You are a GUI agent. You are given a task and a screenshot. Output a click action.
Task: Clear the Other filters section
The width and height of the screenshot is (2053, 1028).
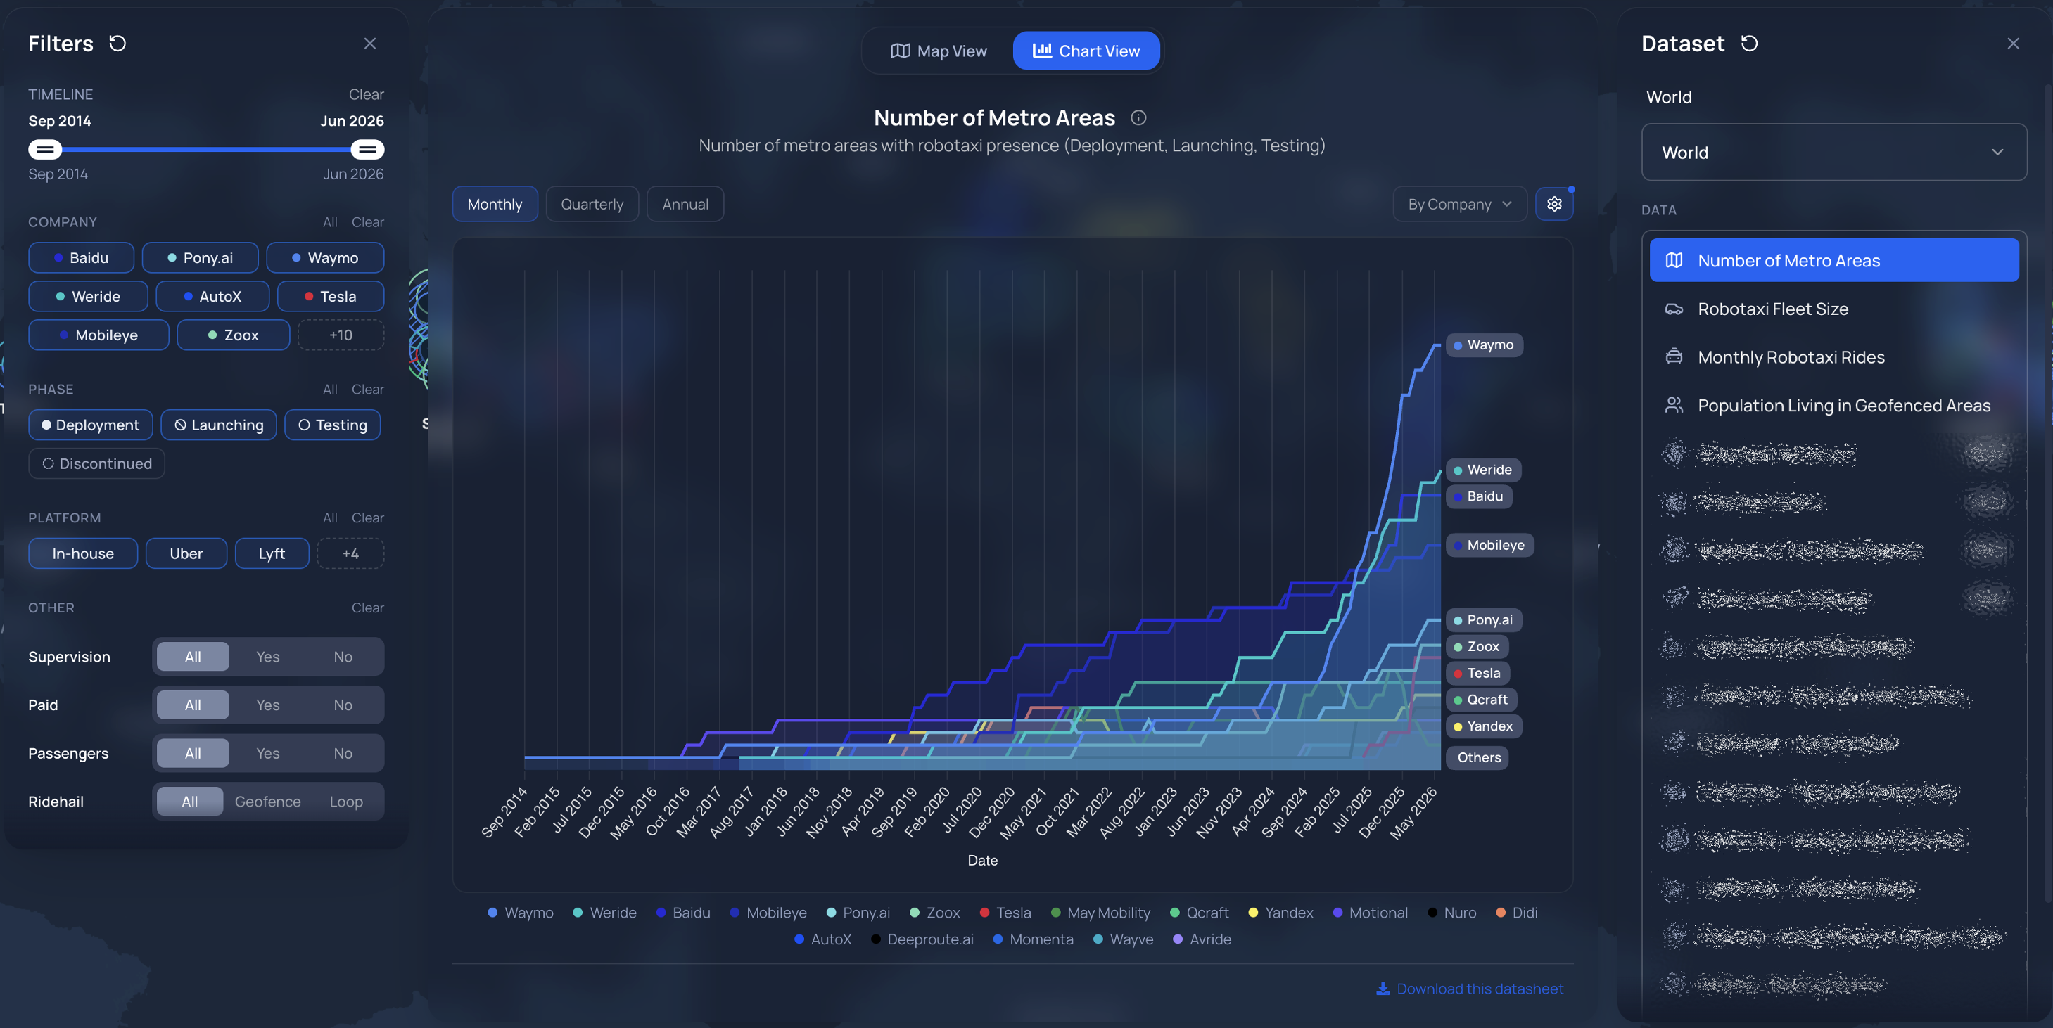click(367, 608)
